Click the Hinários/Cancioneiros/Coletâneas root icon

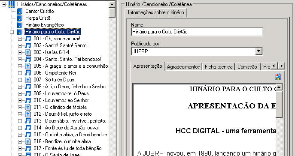pyautogui.click(x=12, y=4)
